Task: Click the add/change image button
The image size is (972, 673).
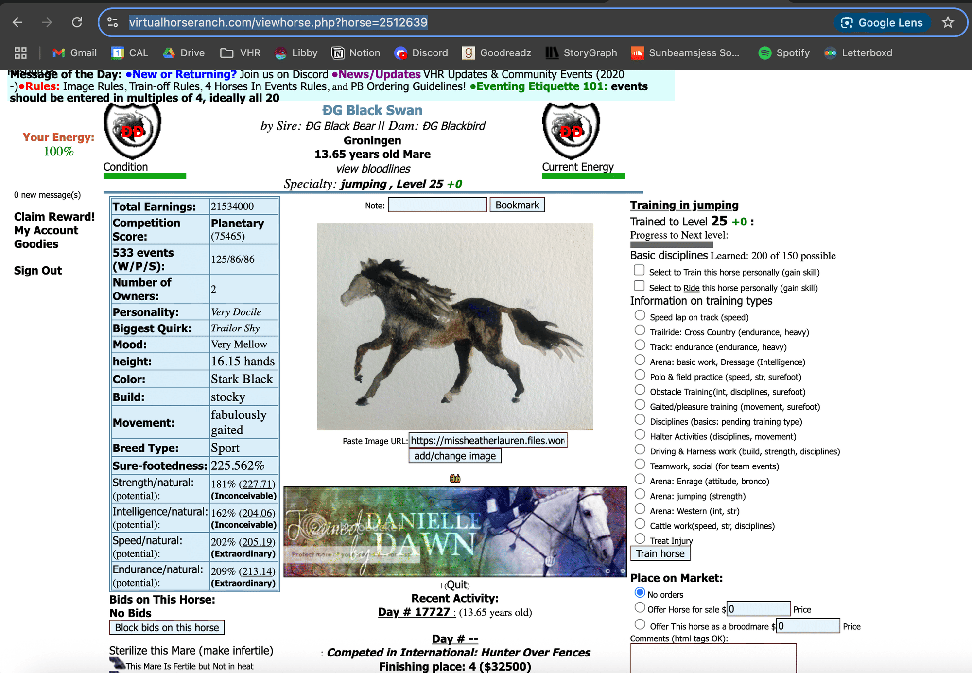Action: pos(455,456)
